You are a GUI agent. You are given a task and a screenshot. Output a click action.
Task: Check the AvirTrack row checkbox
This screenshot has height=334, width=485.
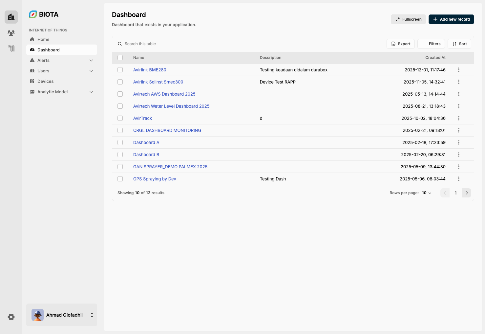pyautogui.click(x=120, y=118)
